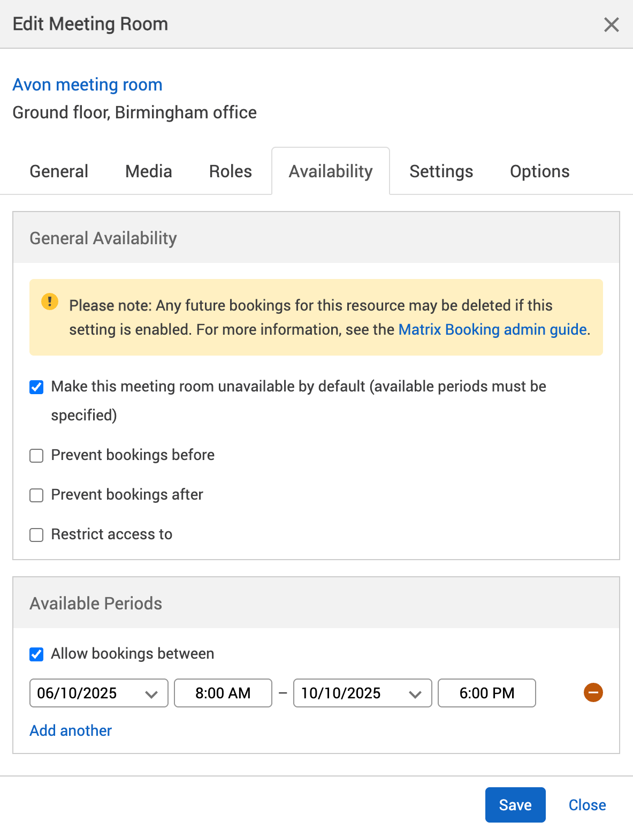Viewport: 633px width, 829px height.
Task: View the Settings tab
Action: (x=441, y=171)
